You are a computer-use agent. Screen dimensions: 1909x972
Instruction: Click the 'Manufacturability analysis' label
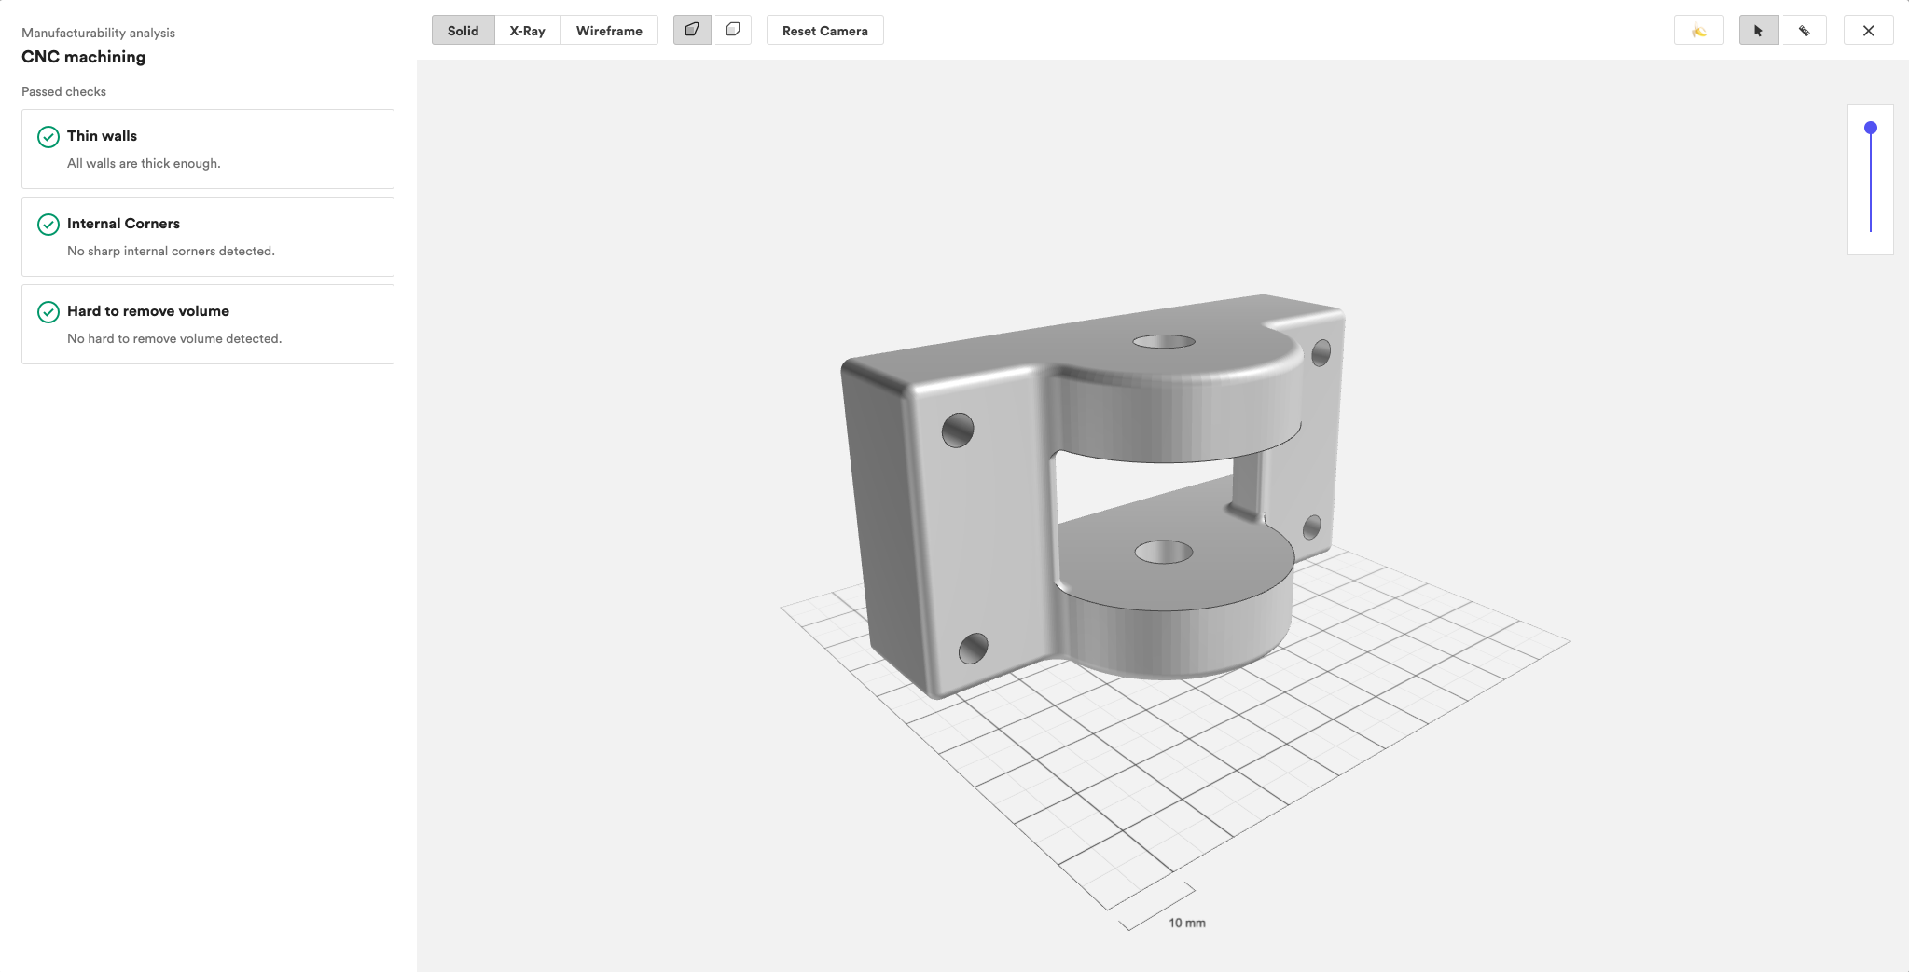(98, 33)
